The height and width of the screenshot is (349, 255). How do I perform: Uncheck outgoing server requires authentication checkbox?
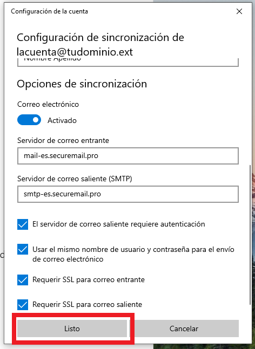coord(23,224)
